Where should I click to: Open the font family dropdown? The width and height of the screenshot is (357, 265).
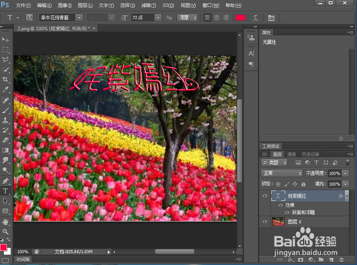point(79,18)
